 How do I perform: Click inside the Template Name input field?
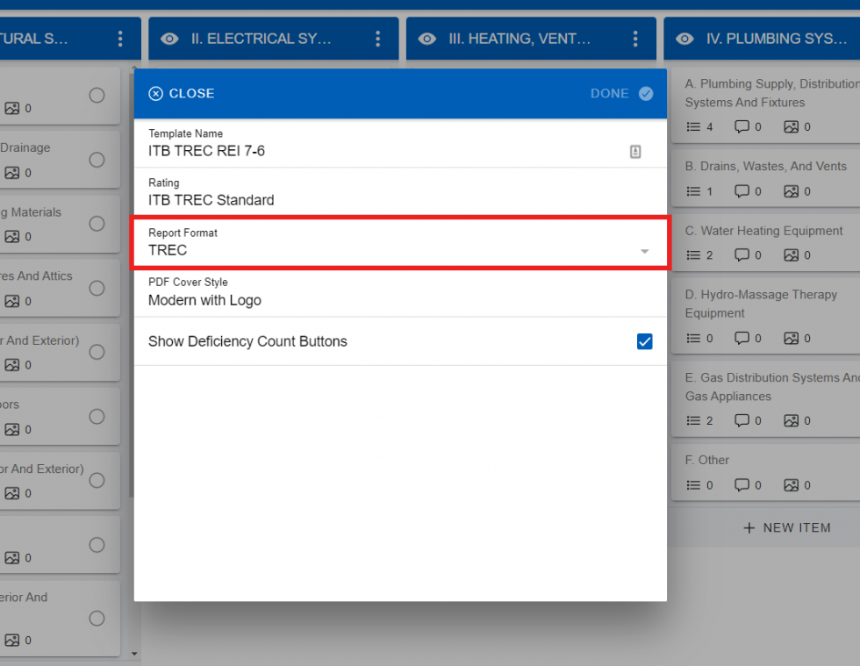tap(351, 151)
